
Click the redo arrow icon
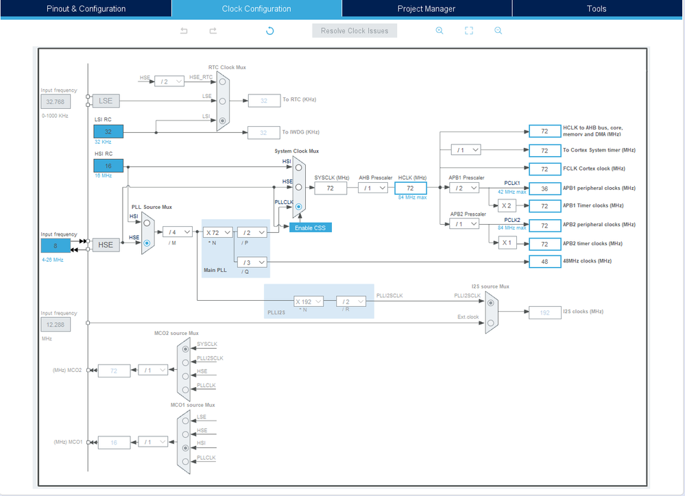coord(213,31)
